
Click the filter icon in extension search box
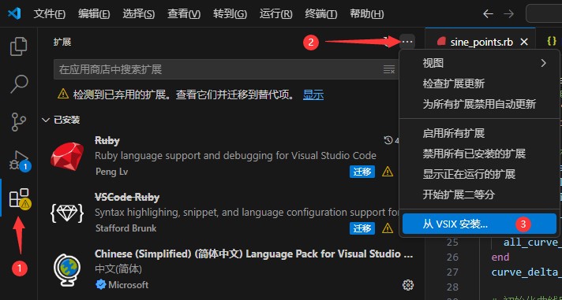(389, 69)
